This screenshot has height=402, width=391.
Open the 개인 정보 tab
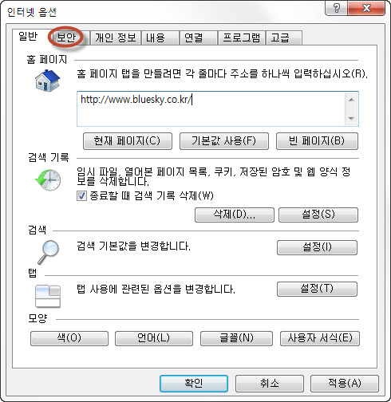[x=116, y=37]
